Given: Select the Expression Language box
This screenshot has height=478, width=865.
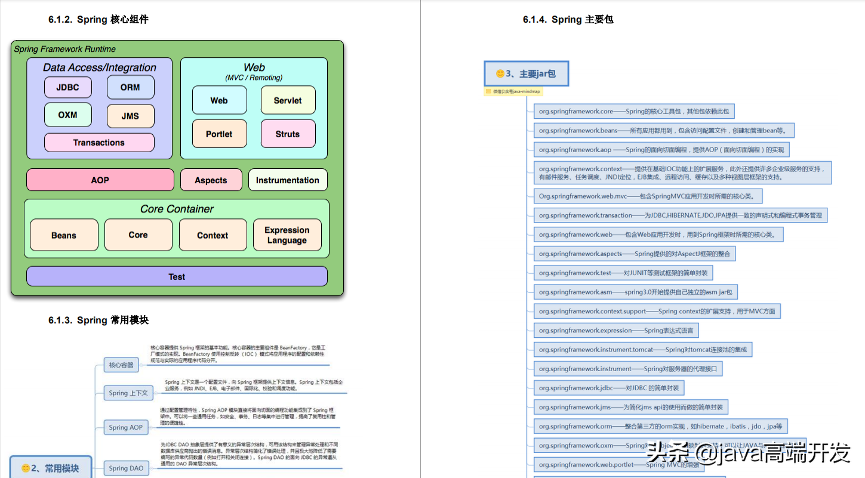Looking at the screenshot, I should click(x=287, y=235).
